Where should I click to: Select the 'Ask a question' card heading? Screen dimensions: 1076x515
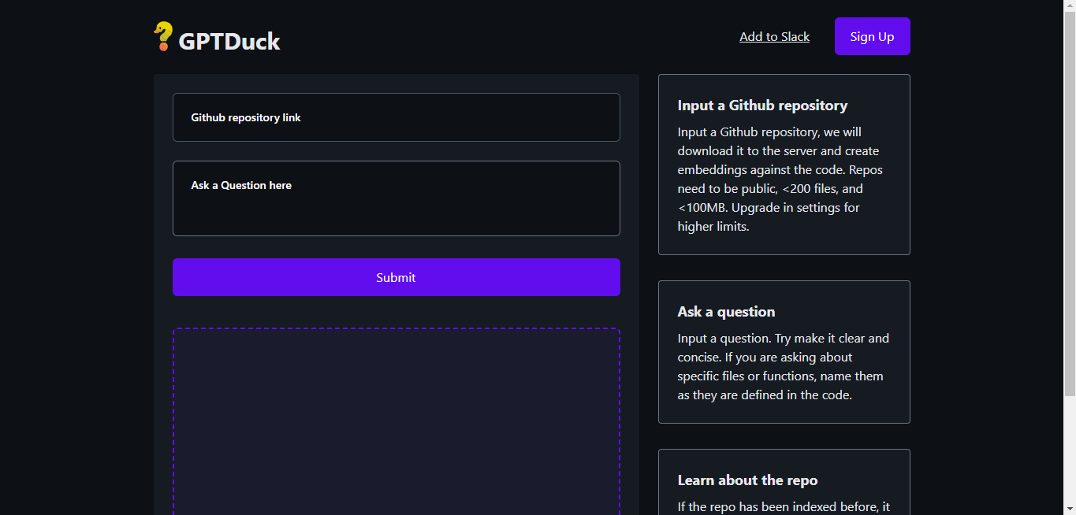point(726,312)
